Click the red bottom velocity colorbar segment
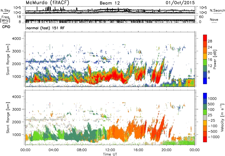The image size is (225, 156). point(205,139)
